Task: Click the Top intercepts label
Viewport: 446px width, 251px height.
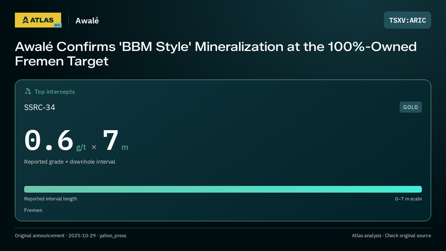Action: coord(55,91)
